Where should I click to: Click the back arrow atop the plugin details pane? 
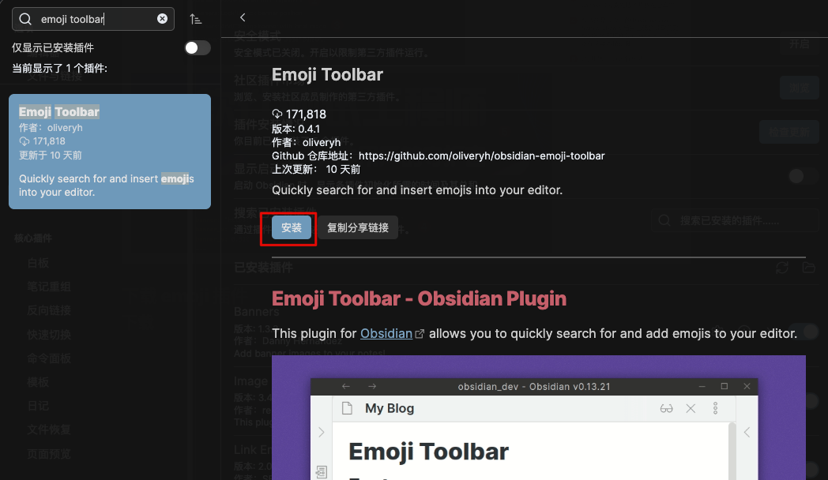click(243, 17)
